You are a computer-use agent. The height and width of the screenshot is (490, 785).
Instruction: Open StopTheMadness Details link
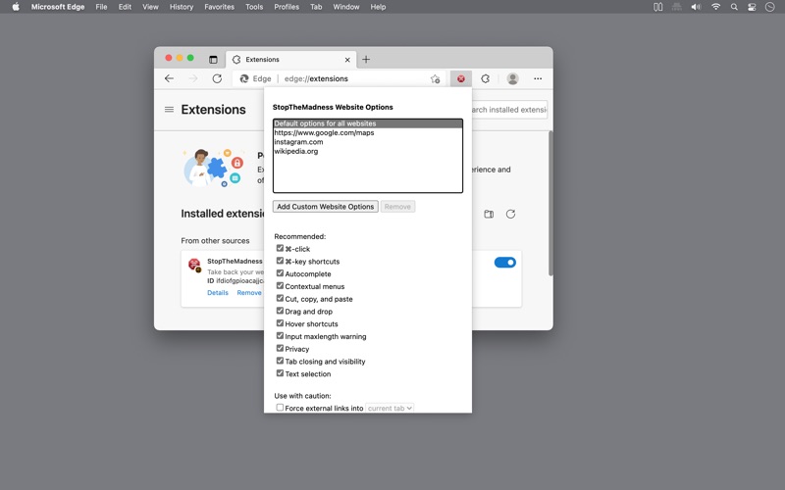point(218,292)
